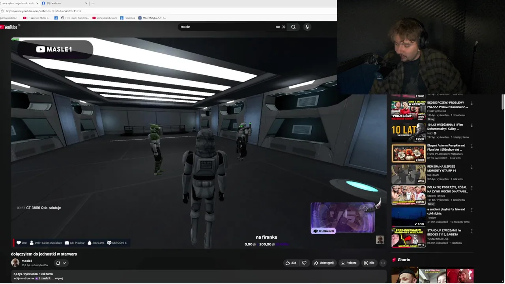Clear the search box with X
Image resolution: width=505 pixels, height=284 pixels.
click(x=283, y=27)
